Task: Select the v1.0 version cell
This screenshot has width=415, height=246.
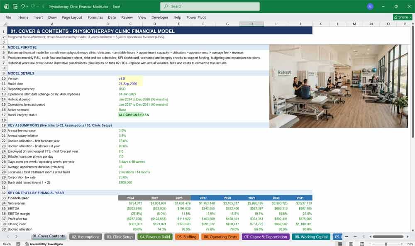Action: [130, 78]
